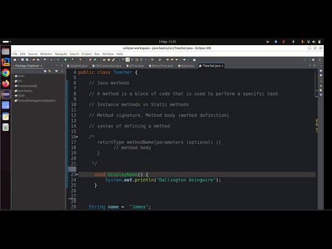Image resolution: width=332 pixels, height=249 pixels.
Task: Switch to the DBConnection.java tab
Action: 107,66
